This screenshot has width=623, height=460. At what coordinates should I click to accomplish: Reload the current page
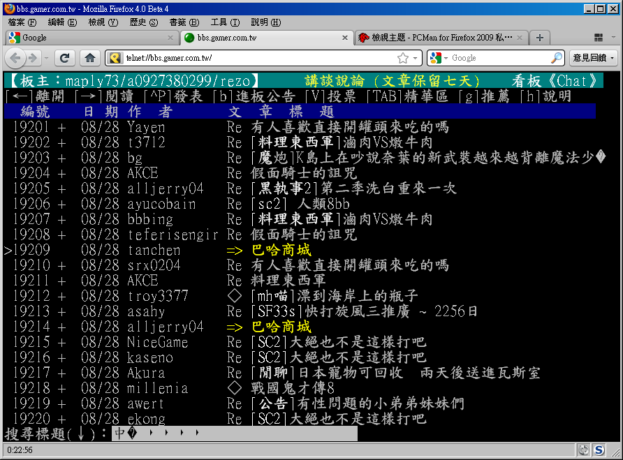pos(64,58)
